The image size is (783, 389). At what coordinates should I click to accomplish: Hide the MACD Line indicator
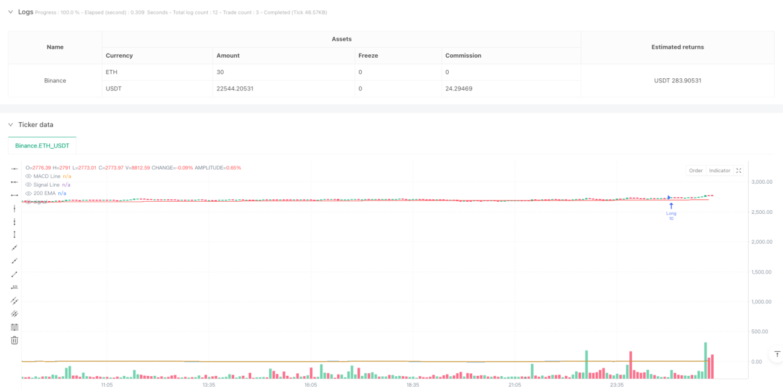28,176
